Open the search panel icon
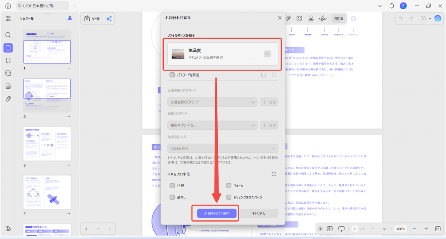 [8, 35]
